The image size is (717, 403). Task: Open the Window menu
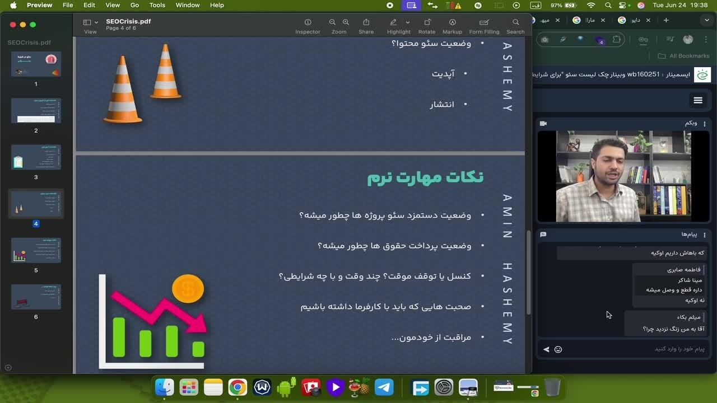tap(188, 5)
